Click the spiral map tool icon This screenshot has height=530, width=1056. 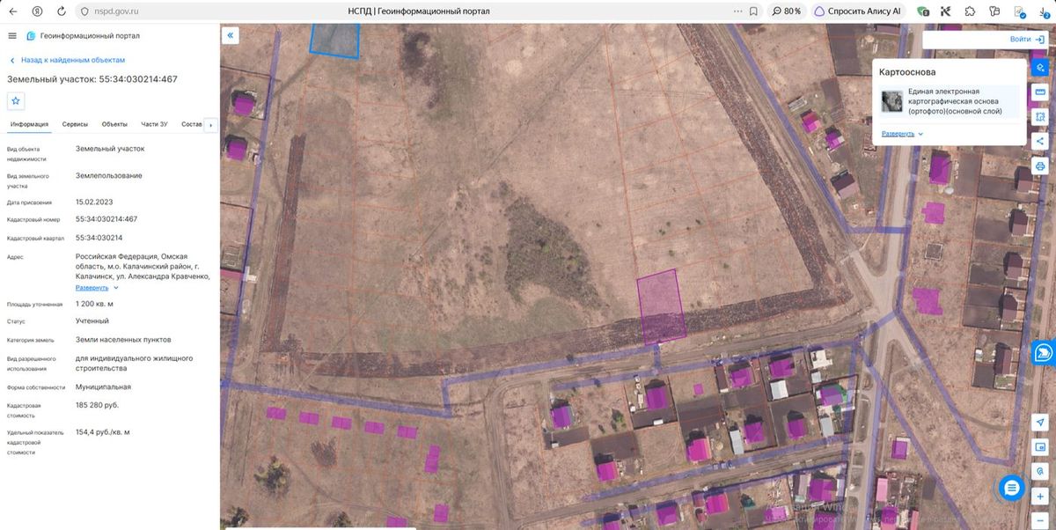pos(1040,471)
